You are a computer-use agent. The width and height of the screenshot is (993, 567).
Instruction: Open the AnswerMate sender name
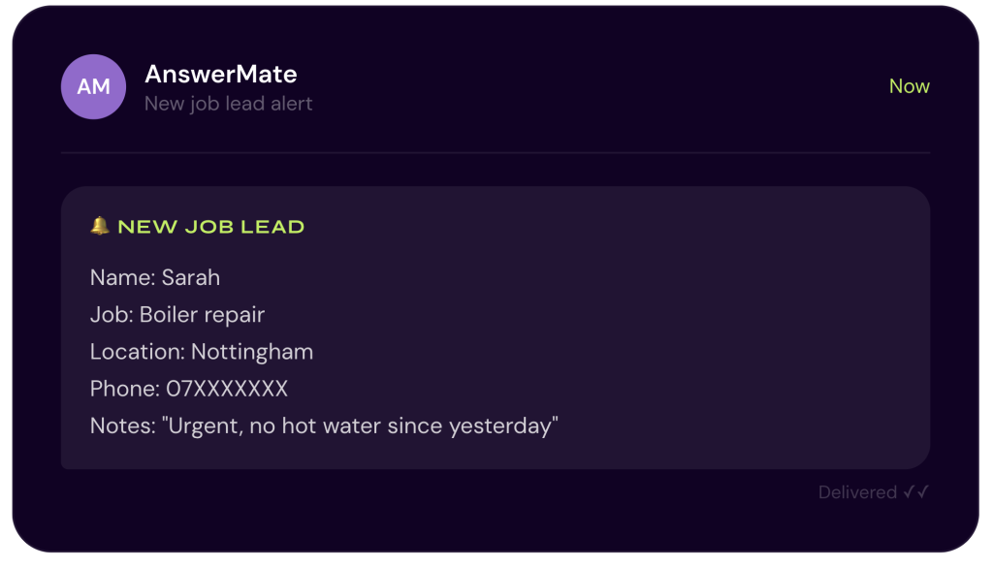220,74
